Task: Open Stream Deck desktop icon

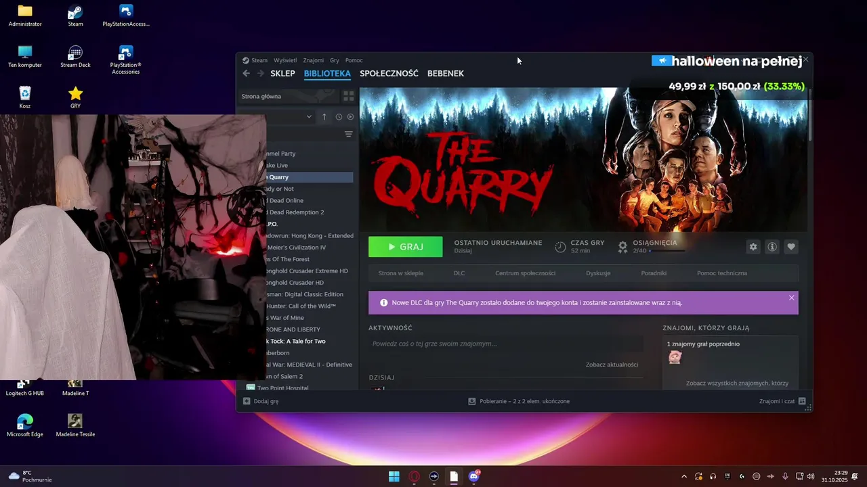Action: click(x=75, y=56)
